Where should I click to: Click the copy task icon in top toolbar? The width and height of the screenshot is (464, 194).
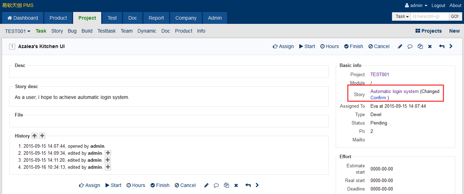point(420,46)
